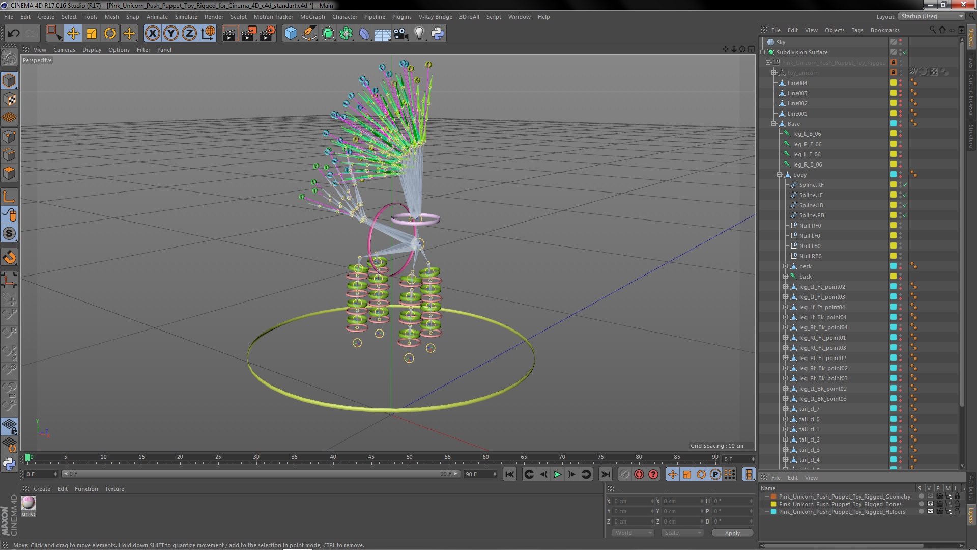
Task: Toggle Snap (S) in left toolbar
Action: [9, 234]
